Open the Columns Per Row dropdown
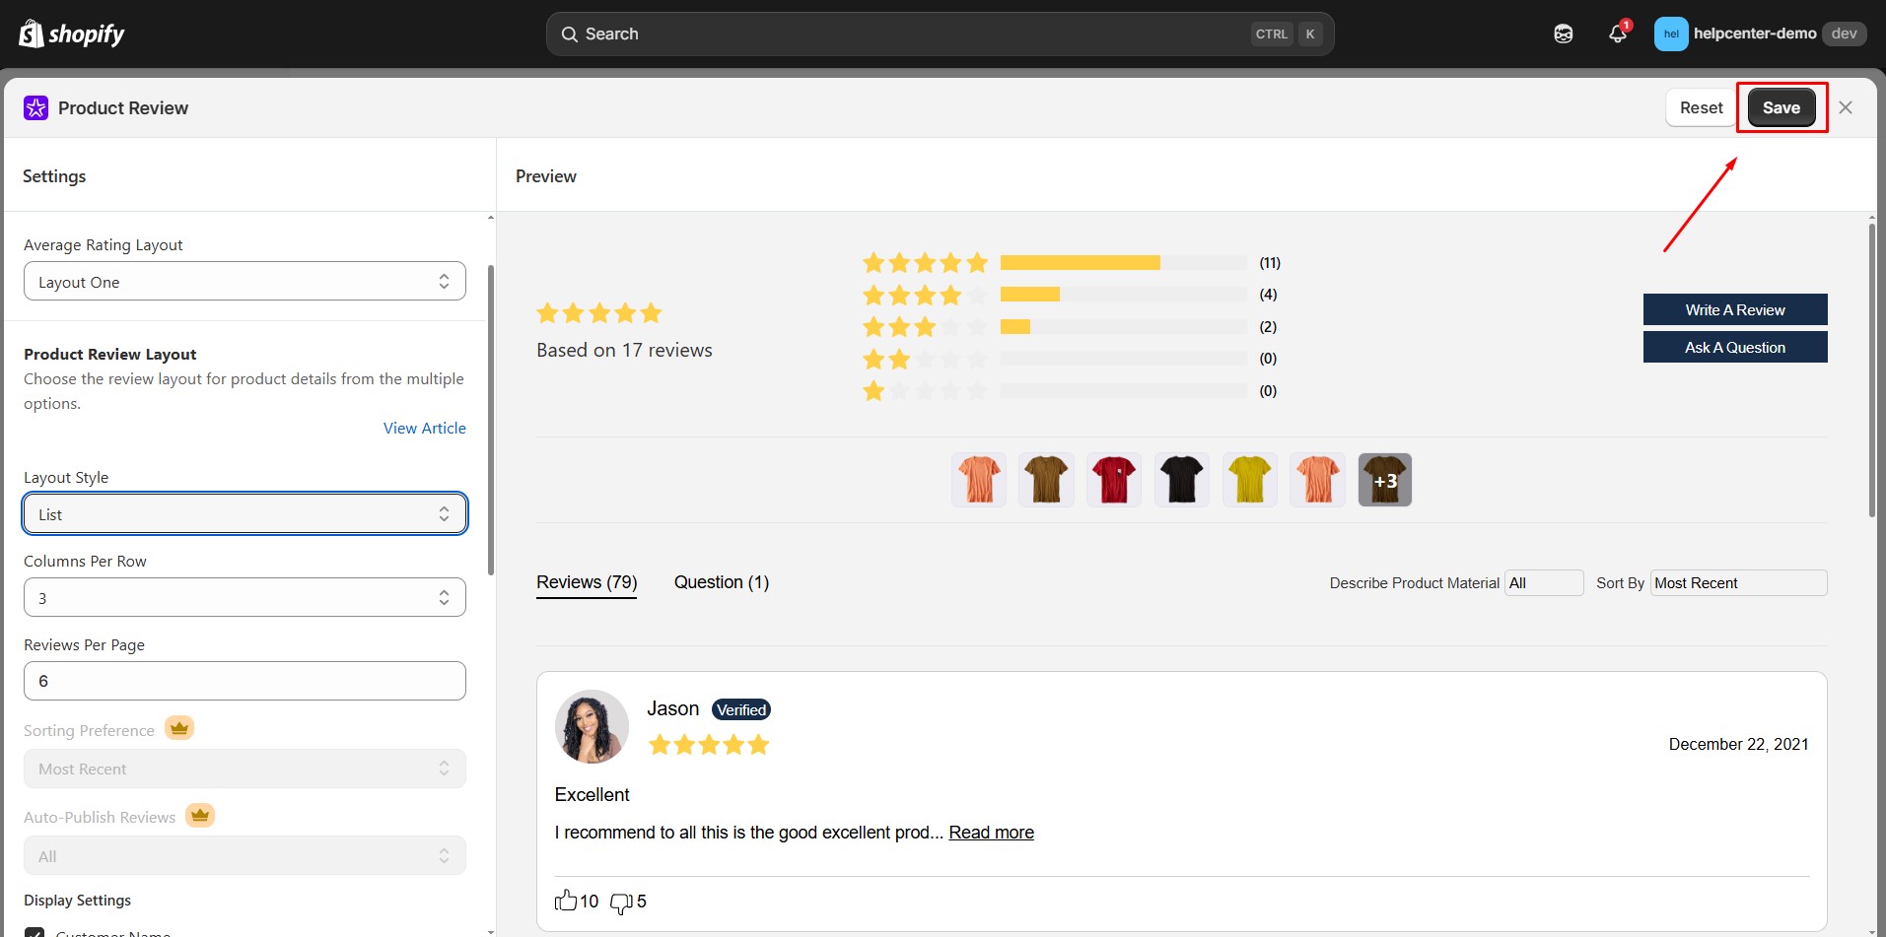1886x937 pixels. coord(244,598)
